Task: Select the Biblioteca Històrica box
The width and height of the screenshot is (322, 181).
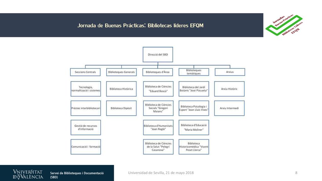Action: 121,89
